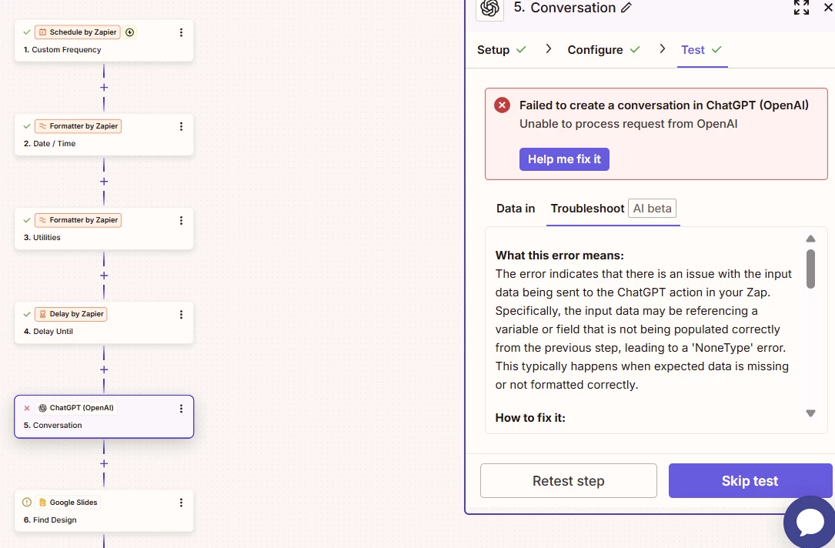Open the chat support bubble
This screenshot has width=835, height=548.
pos(810,522)
